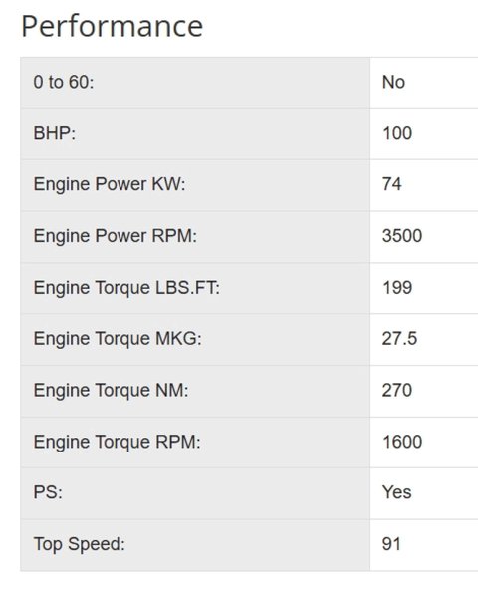Select the Engine Power RPM label
The image size is (478, 603).
[x=115, y=236]
